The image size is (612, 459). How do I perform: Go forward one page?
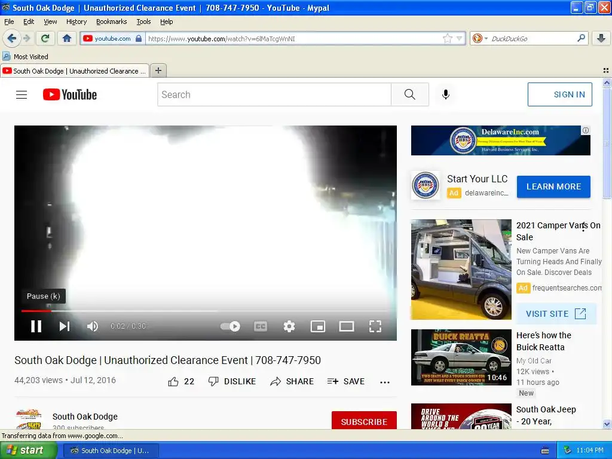click(x=26, y=38)
